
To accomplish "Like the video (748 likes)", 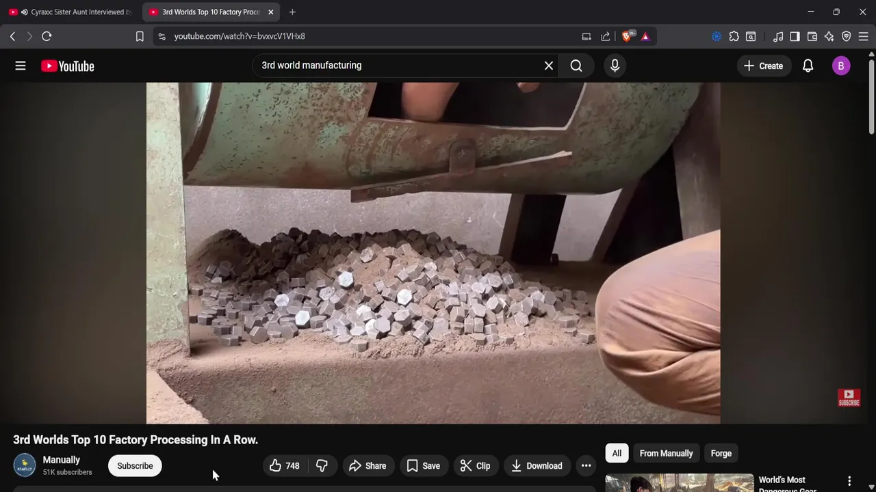I will coord(285,466).
